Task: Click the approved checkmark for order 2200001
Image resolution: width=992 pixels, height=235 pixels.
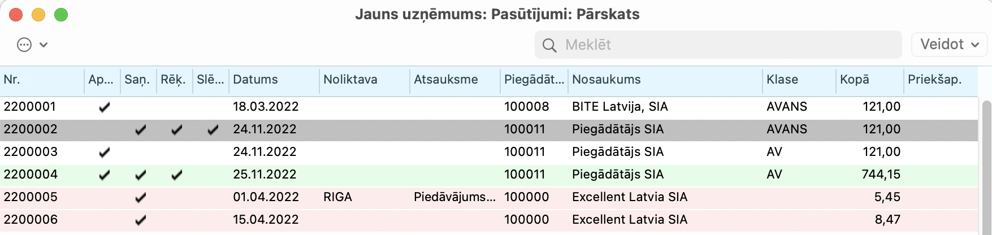Action: click(104, 107)
